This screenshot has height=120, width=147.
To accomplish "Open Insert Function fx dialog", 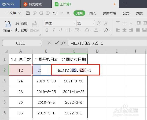I will click(64, 43).
